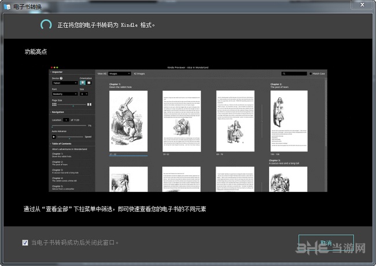376x266 pixels.
Task: Click the 取消 cancel button
Action: pyautogui.click(x=326, y=243)
